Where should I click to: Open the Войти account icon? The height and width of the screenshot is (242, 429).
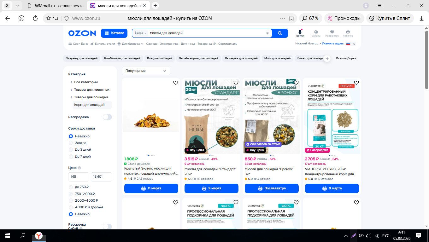click(x=300, y=33)
